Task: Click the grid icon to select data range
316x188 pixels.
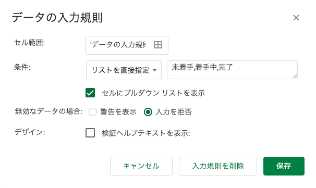Action: pos(158,45)
